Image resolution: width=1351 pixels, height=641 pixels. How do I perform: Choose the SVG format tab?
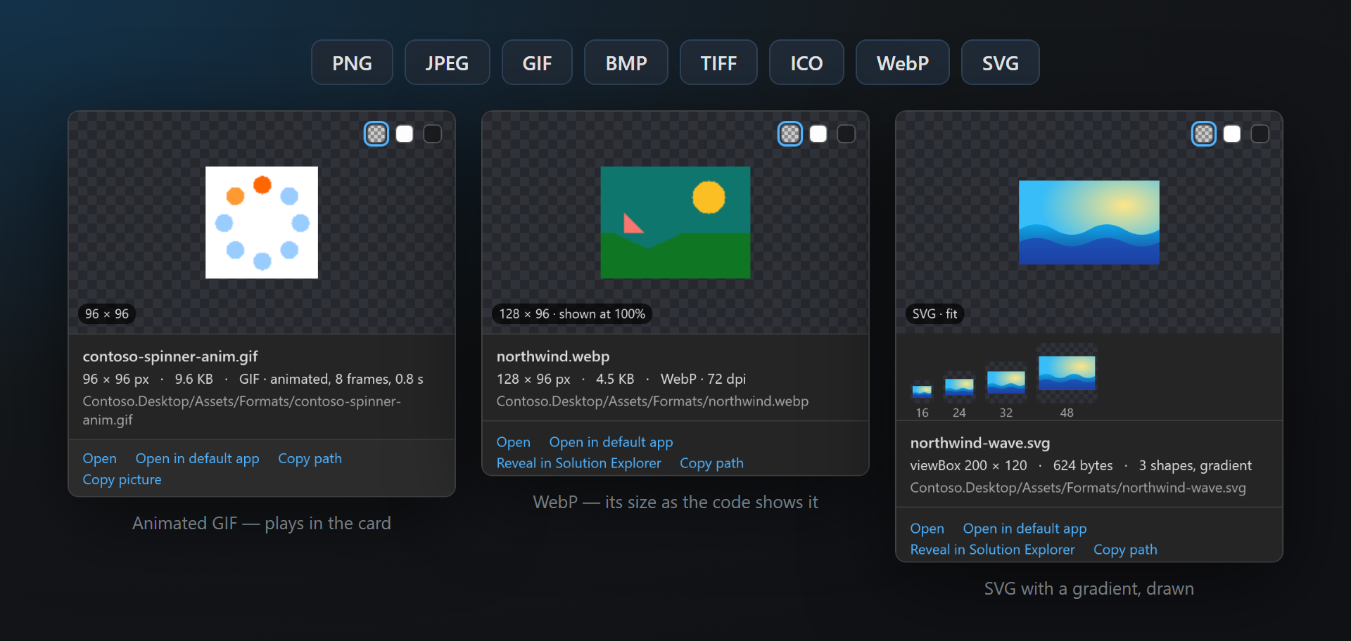[1000, 63]
